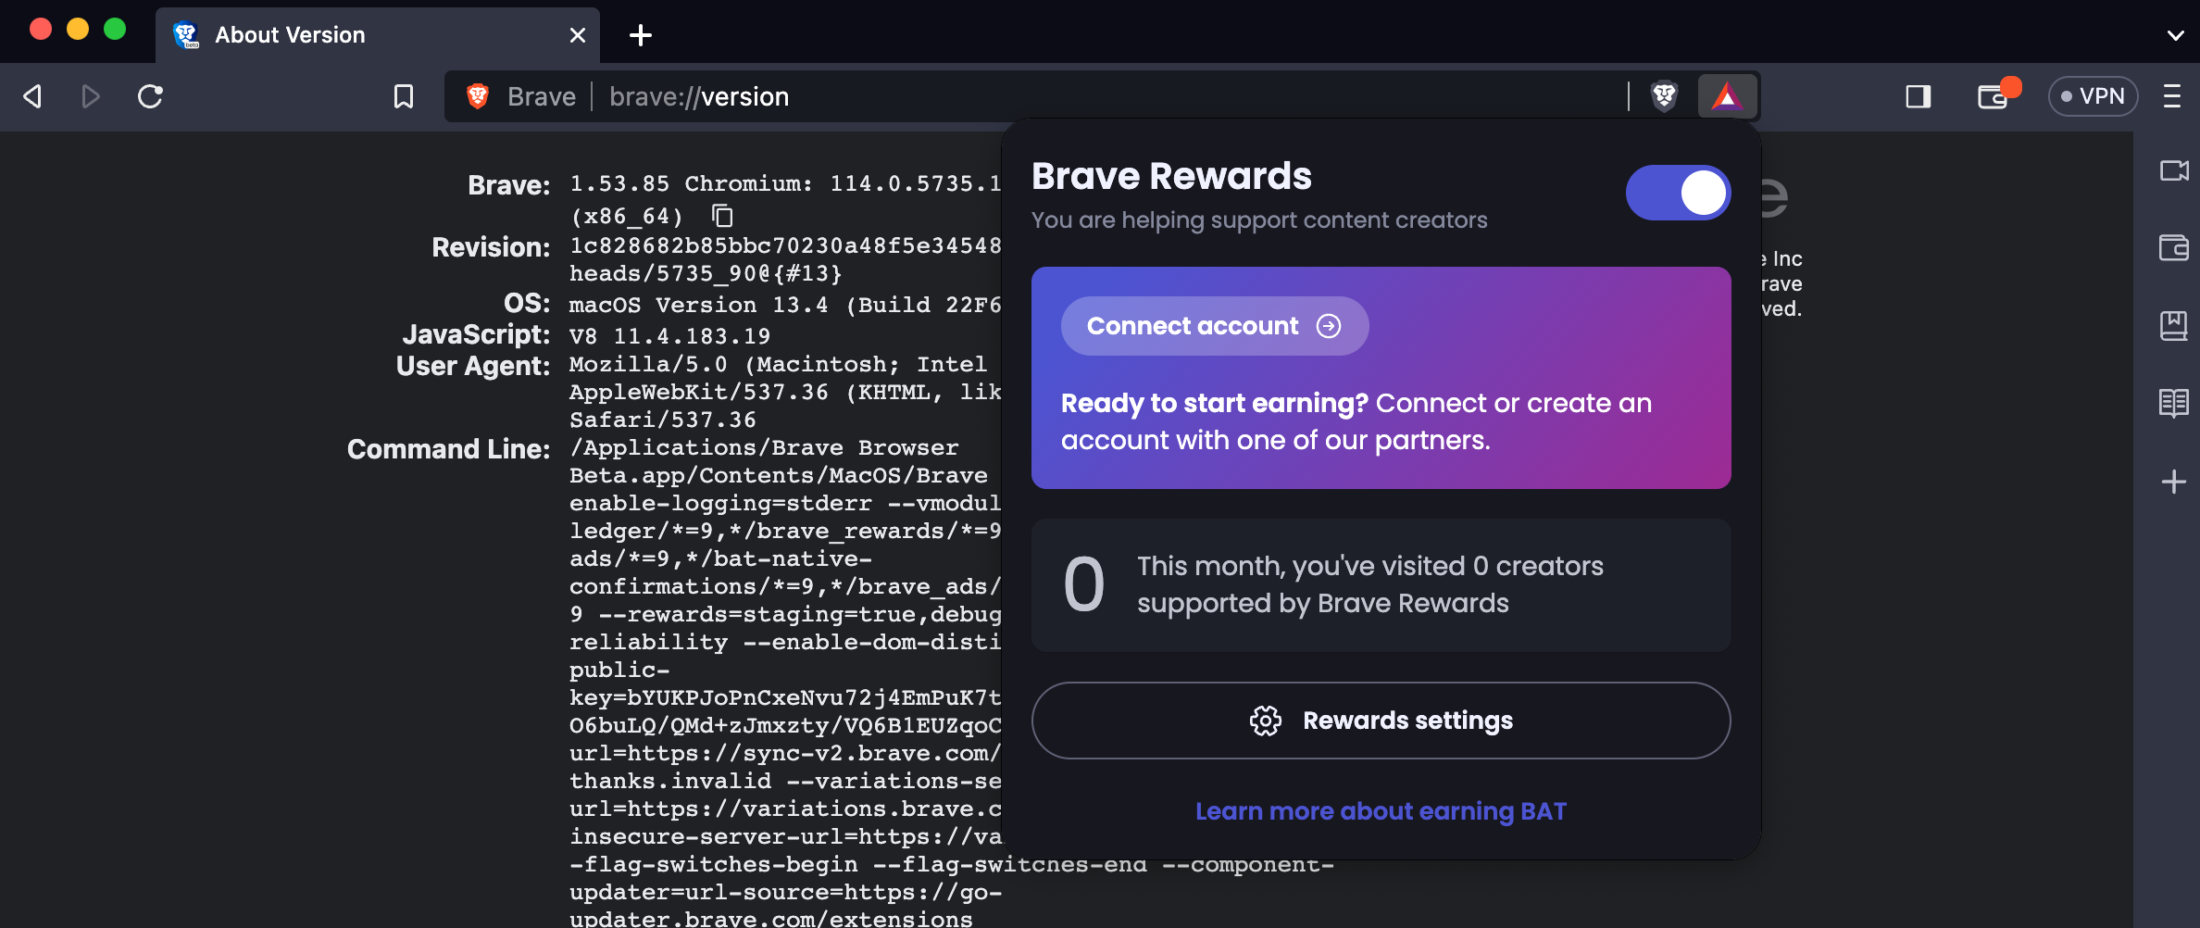The width and height of the screenshot is (2200, 928).
Task: Open Bookmarks from the sidebar book icon
Action: 2174,325
